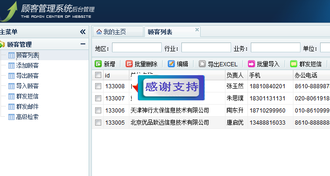The width and height of the screenshot is (330, 176).
Task: Click id cell 133006
Action: 115,111
